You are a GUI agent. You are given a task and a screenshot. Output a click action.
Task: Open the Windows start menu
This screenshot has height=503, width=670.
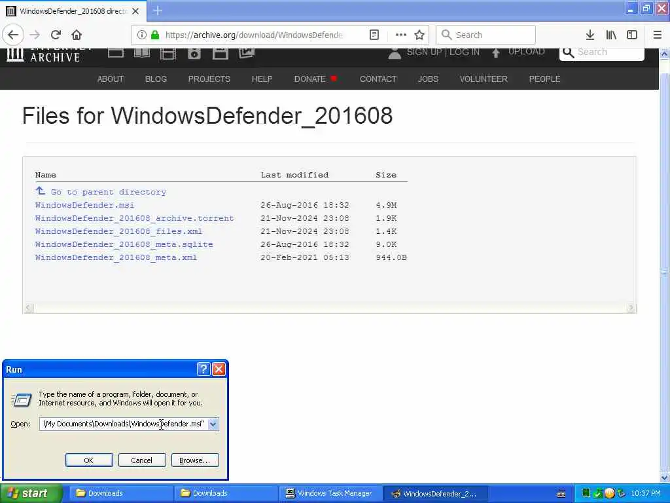coord(31,494)
